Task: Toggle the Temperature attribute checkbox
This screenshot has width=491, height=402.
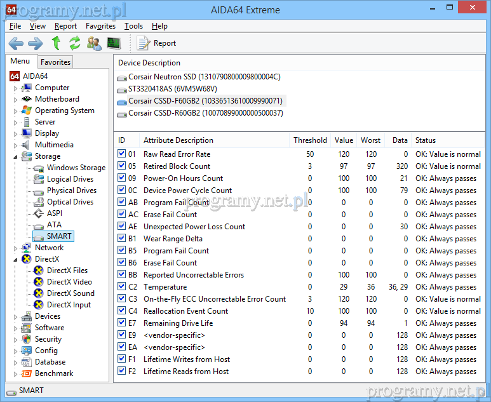Action: pyautogui.click(x=122, y=287)
